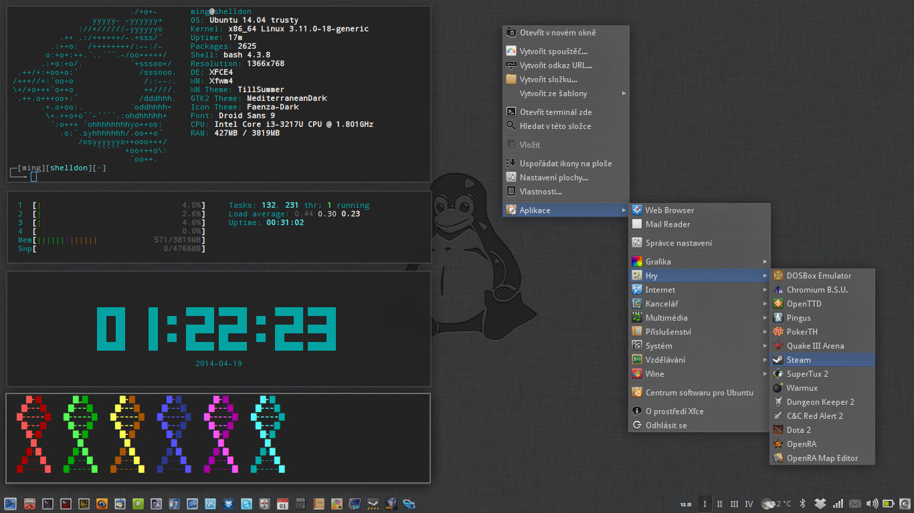The image size is (914, 513).
Task: Open DOSBox Emulator from the games list
Action: point(822,275)
